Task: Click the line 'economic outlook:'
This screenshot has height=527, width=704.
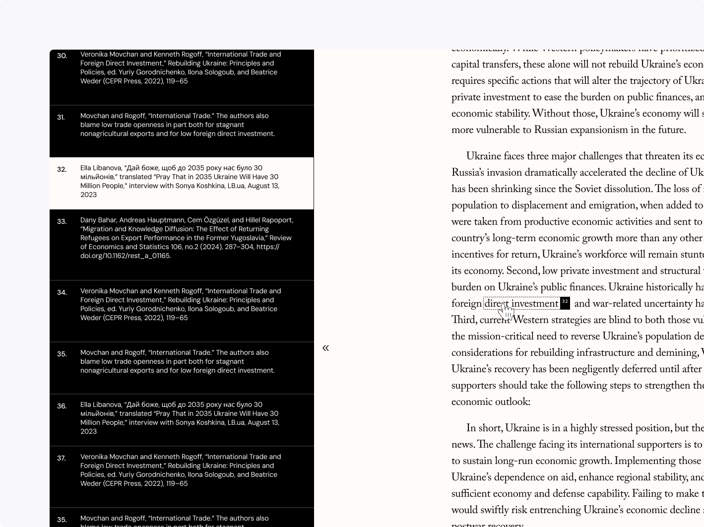Action: point(491,402)
